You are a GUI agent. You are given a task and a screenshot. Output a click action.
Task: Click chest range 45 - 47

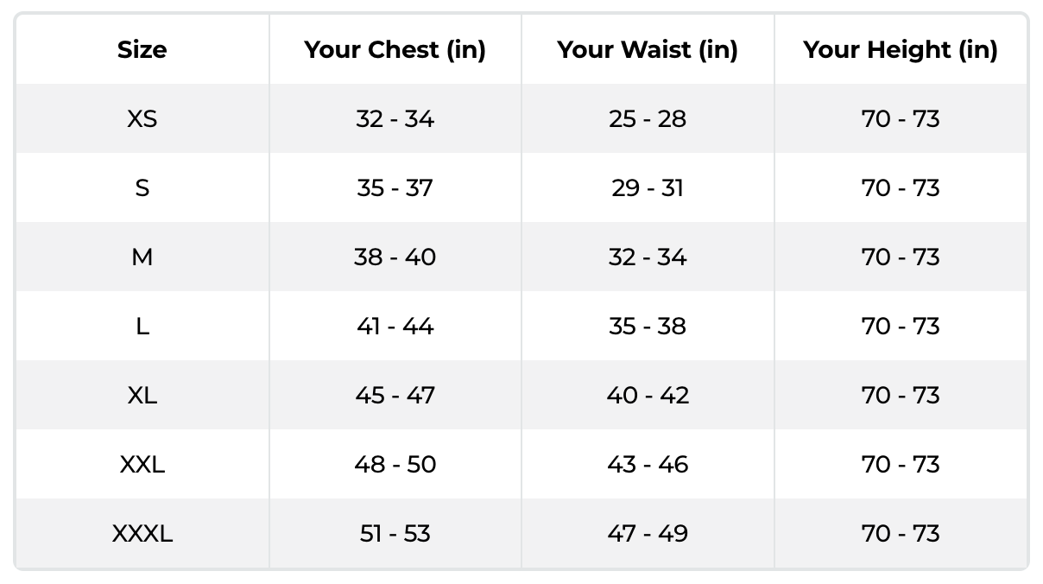pos(395,396)
